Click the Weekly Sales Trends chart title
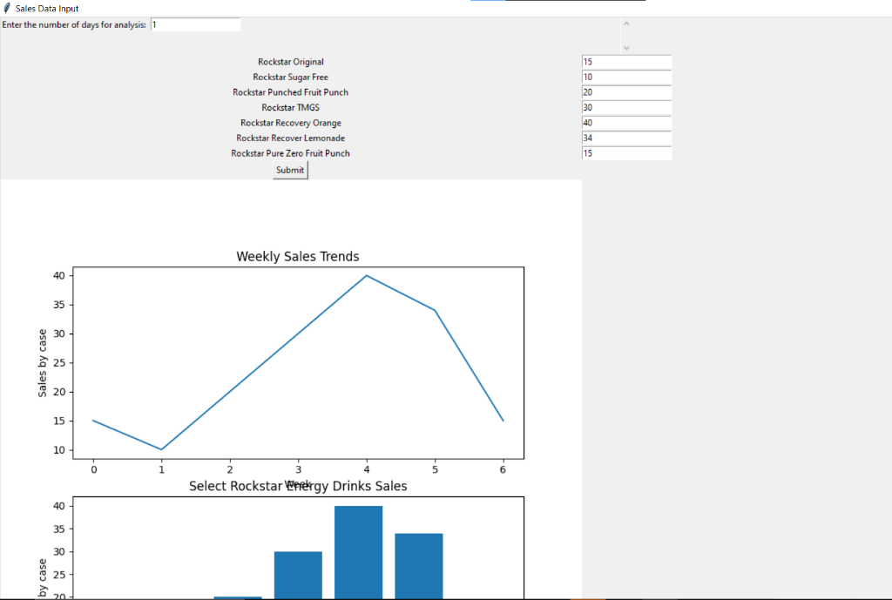The height and width of the screenshot is (600, 892). click(298, 256)
